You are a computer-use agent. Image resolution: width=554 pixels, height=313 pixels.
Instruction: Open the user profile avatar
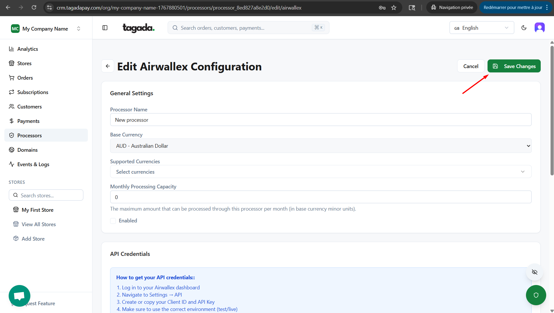[539, 28]
